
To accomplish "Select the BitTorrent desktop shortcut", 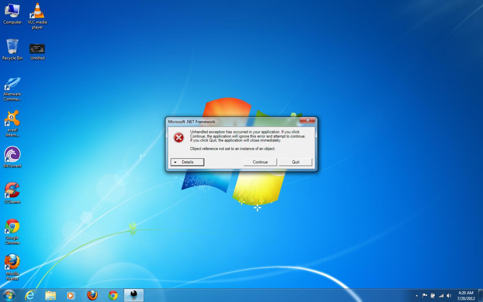I will [12, 157].
